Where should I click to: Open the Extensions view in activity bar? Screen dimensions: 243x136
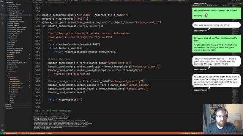coord(2,19)
